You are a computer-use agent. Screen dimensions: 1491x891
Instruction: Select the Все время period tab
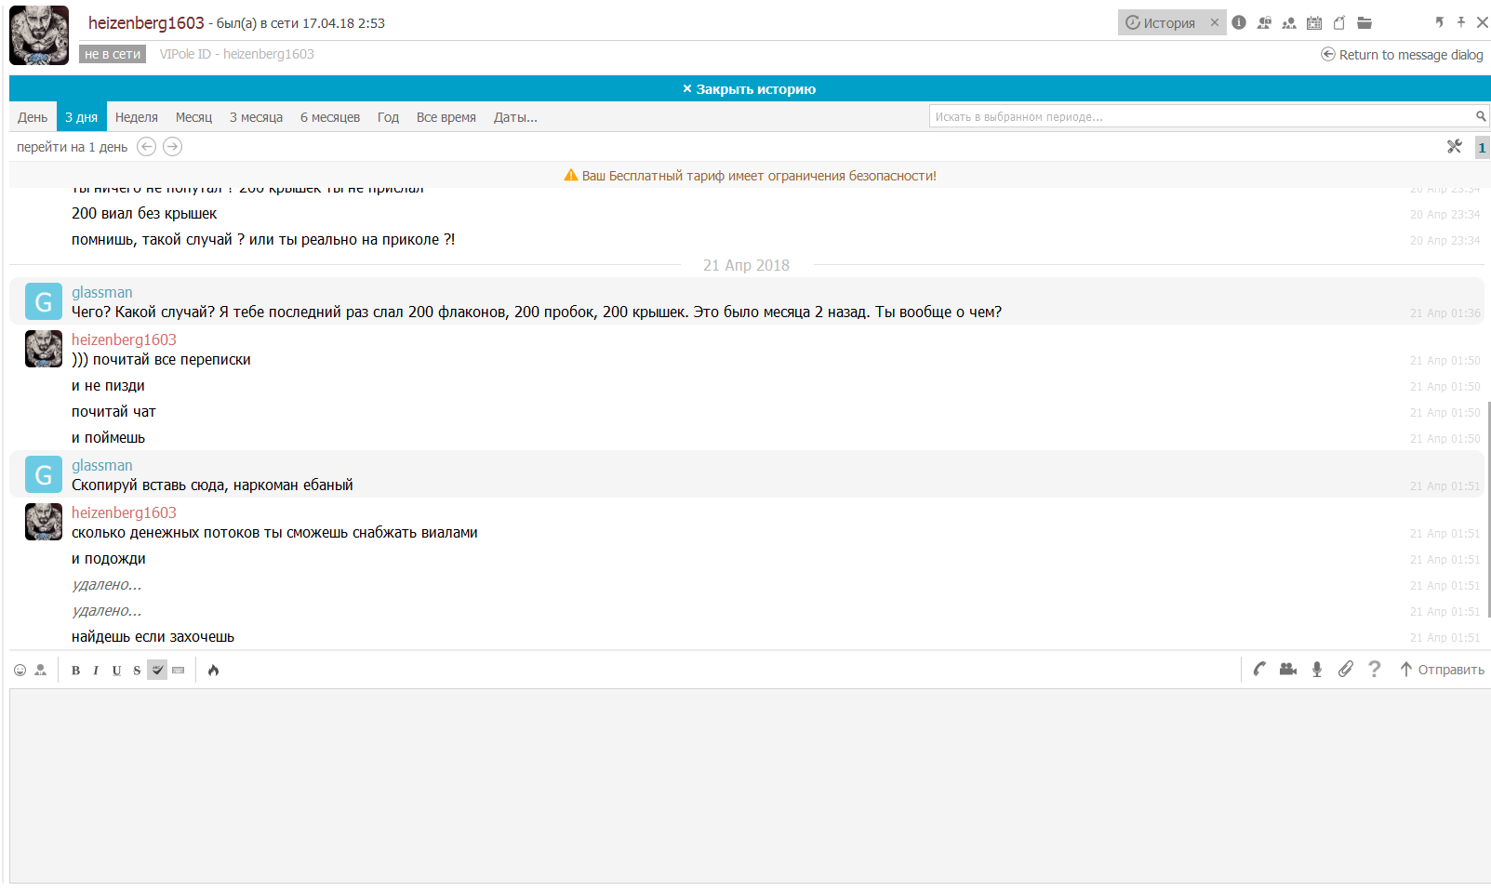[x=446, y=117]
